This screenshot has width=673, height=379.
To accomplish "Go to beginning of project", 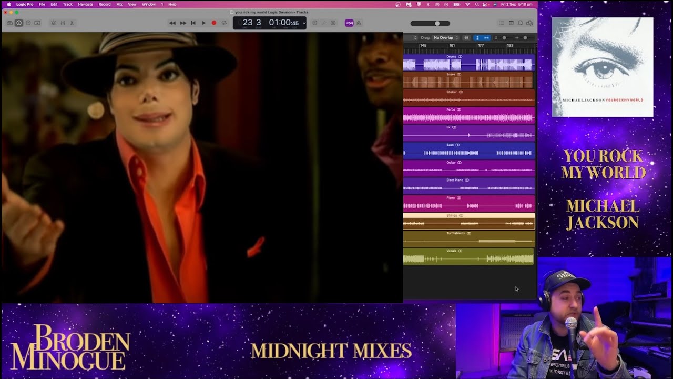I will 193,23.
